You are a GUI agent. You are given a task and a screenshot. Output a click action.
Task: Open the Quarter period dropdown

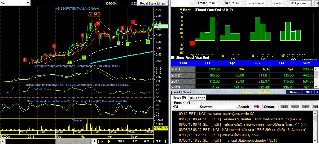click(x=285, y=3)
